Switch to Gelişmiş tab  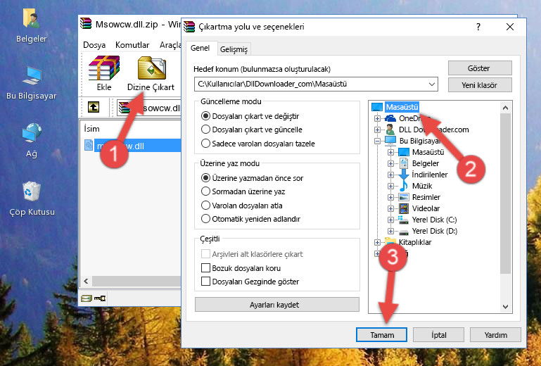click(234, 49)
